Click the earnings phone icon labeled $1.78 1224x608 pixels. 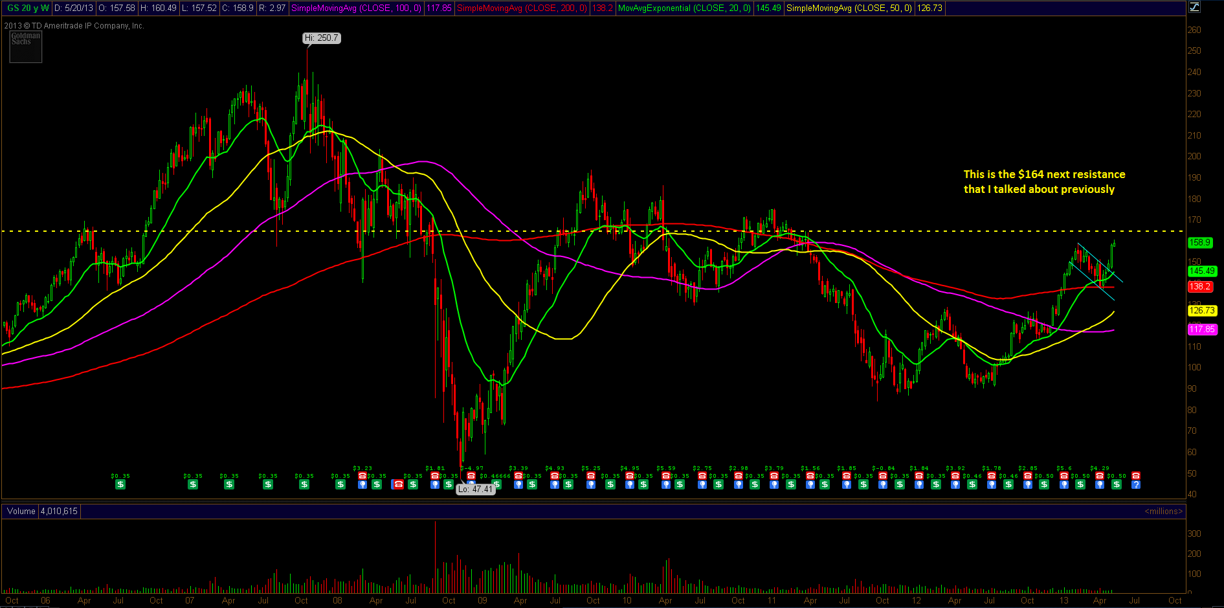992,476
